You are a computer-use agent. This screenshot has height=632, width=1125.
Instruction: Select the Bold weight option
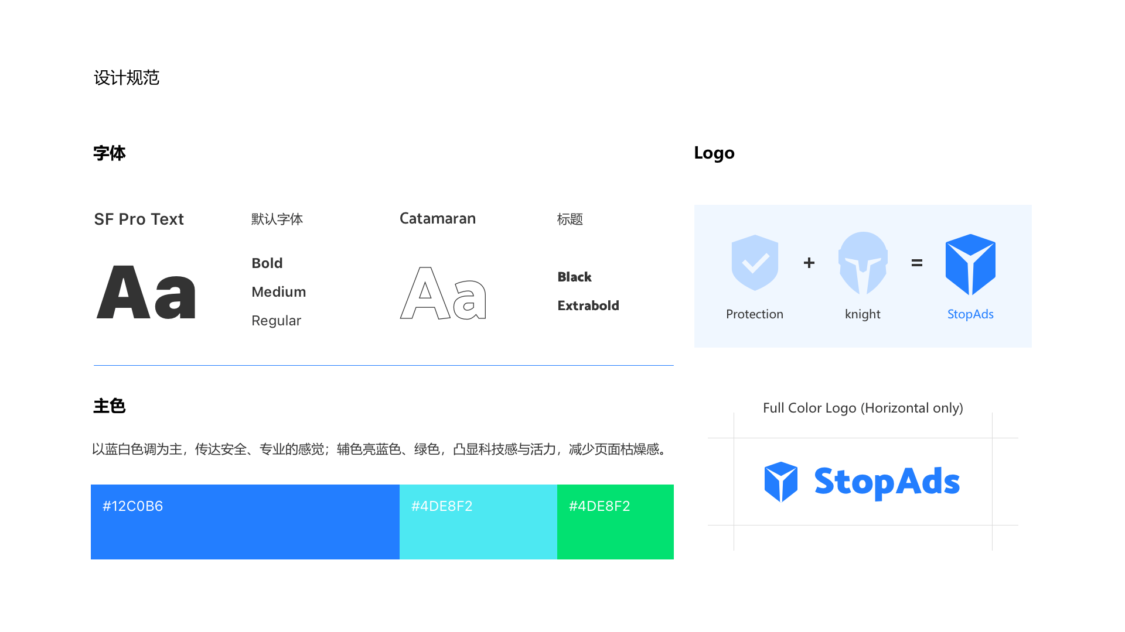click(x=267, y=263)
